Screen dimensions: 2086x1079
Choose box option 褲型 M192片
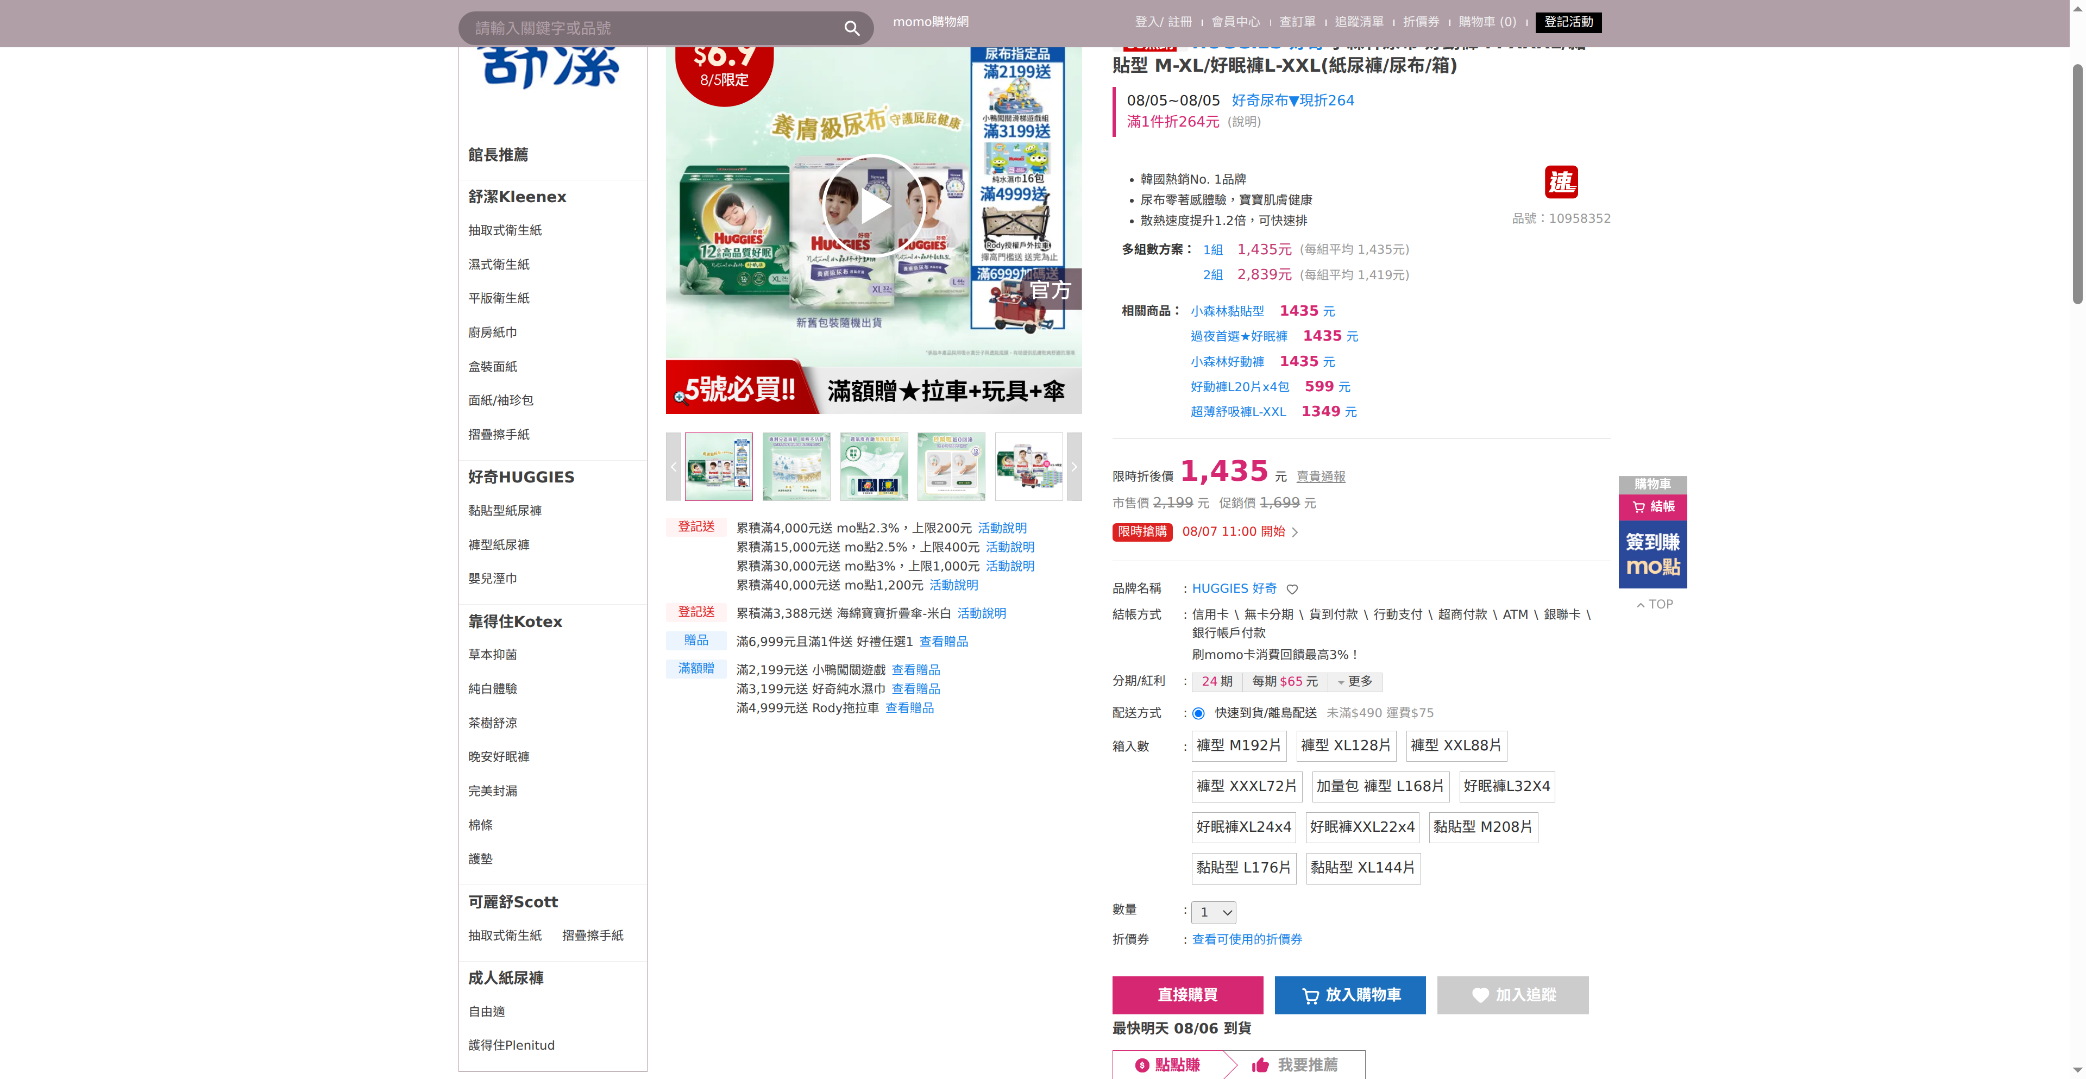(1239, 745)
